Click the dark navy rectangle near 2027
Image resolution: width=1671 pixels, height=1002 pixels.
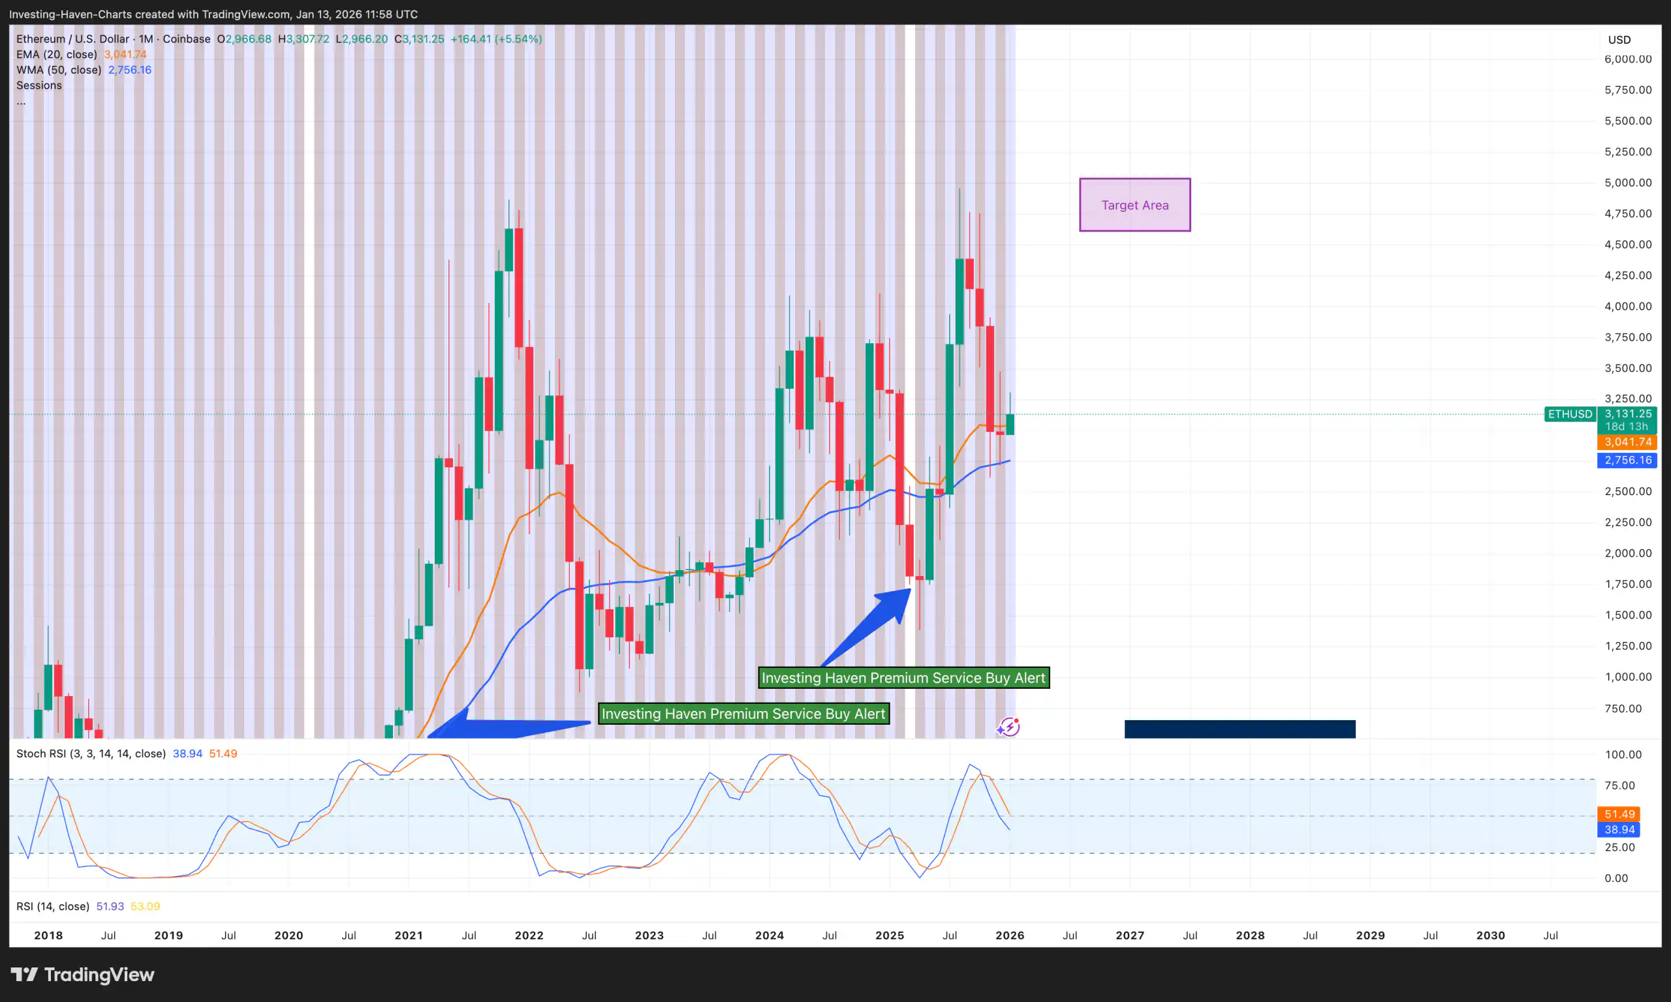pos(1240,729)
